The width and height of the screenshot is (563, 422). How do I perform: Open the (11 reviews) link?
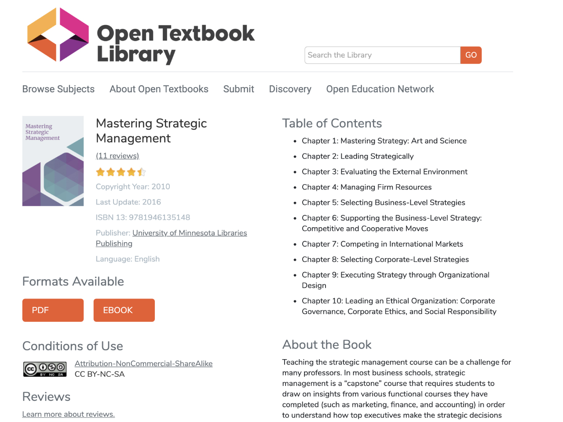click(117, 156)
